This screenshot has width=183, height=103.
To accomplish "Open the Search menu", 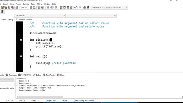I will [6, 4].
